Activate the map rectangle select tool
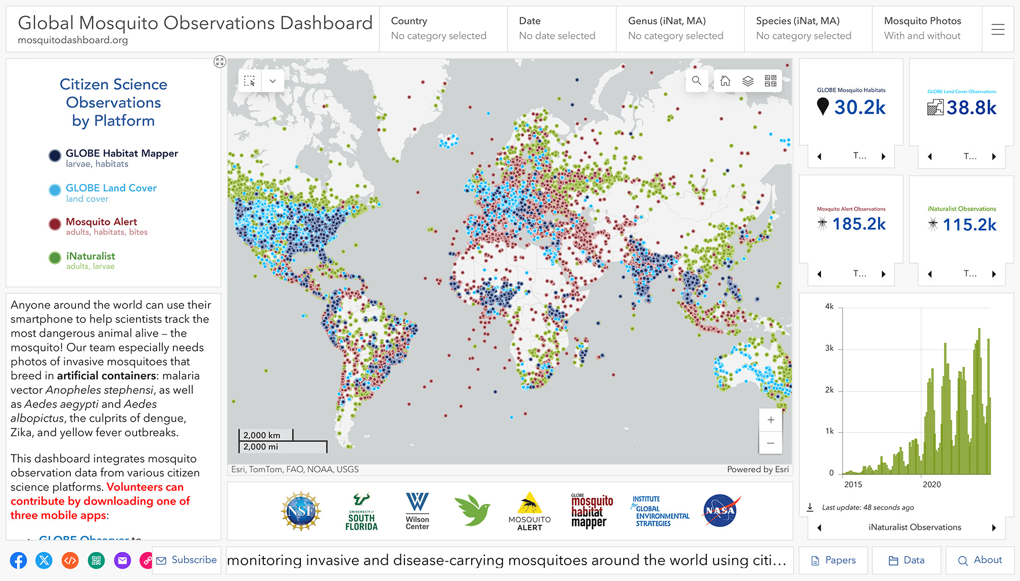1020x581 pixels. coord(250,81)
